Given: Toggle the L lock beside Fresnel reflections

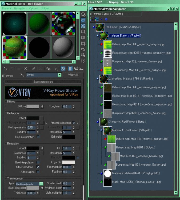Looking at the screenshot, I should pos(77,123).
